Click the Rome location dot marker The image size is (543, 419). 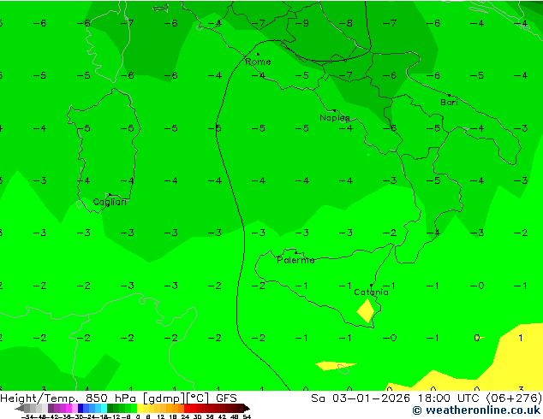(258, 54)
